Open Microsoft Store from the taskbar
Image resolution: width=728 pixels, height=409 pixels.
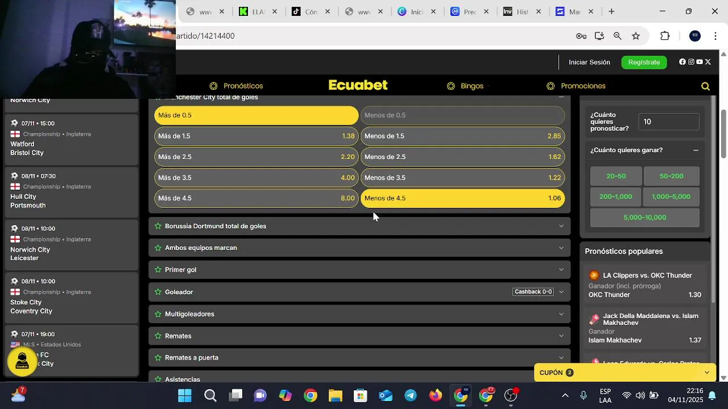(x=361, y=395)
